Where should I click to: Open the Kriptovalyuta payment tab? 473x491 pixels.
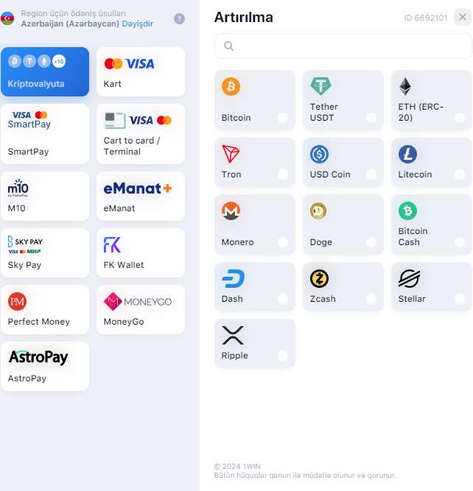tap(45, 71)
